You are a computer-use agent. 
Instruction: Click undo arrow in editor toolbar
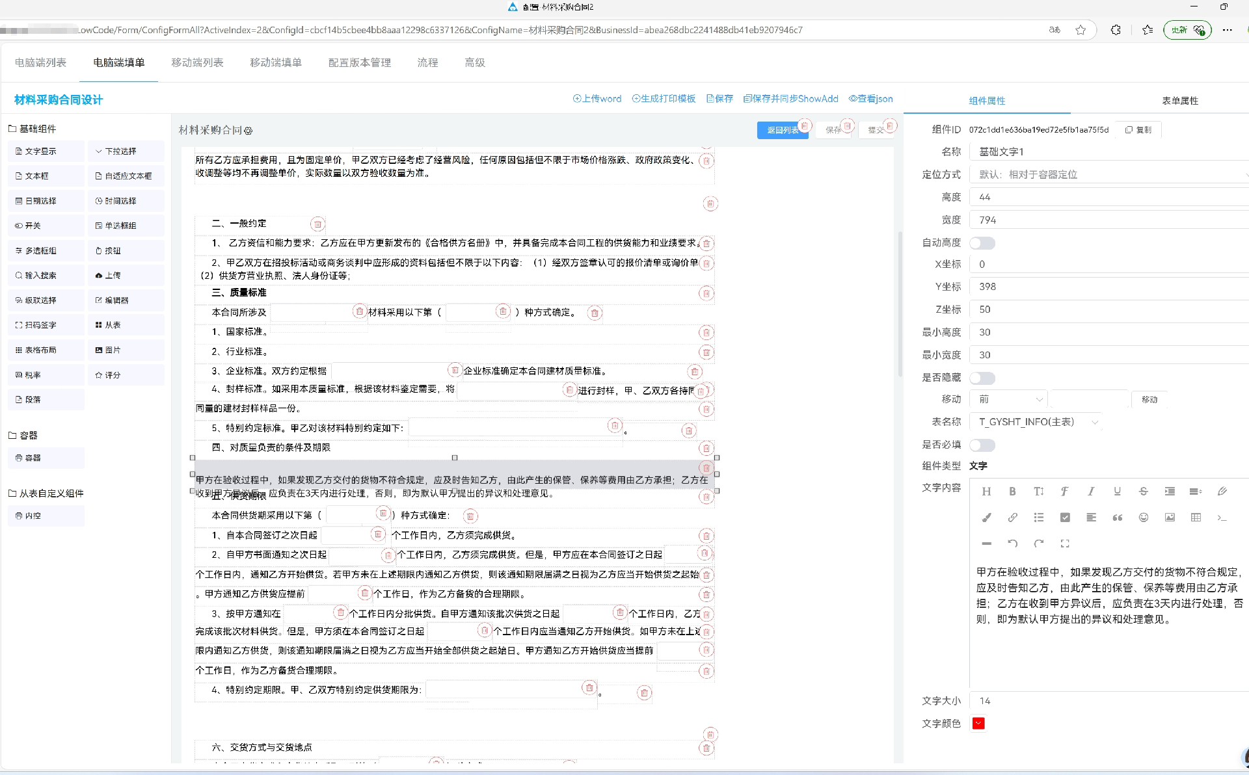click(x=1012, y=544)
